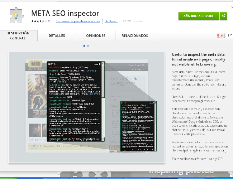Switch to the OPINIONES tab
Screen dimensions: 233x179
point(96,36)
